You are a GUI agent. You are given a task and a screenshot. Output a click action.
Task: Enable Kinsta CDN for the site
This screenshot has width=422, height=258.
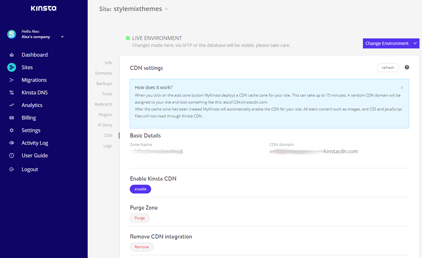pos(140,189)
